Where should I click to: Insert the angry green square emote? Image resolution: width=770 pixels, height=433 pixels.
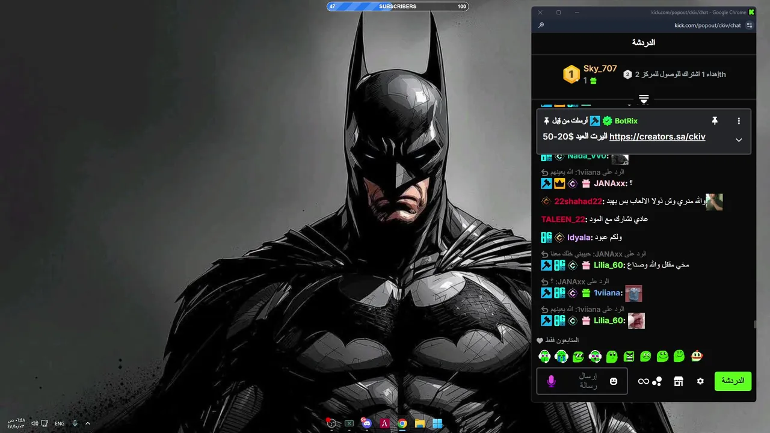click(x=629, y=356)
